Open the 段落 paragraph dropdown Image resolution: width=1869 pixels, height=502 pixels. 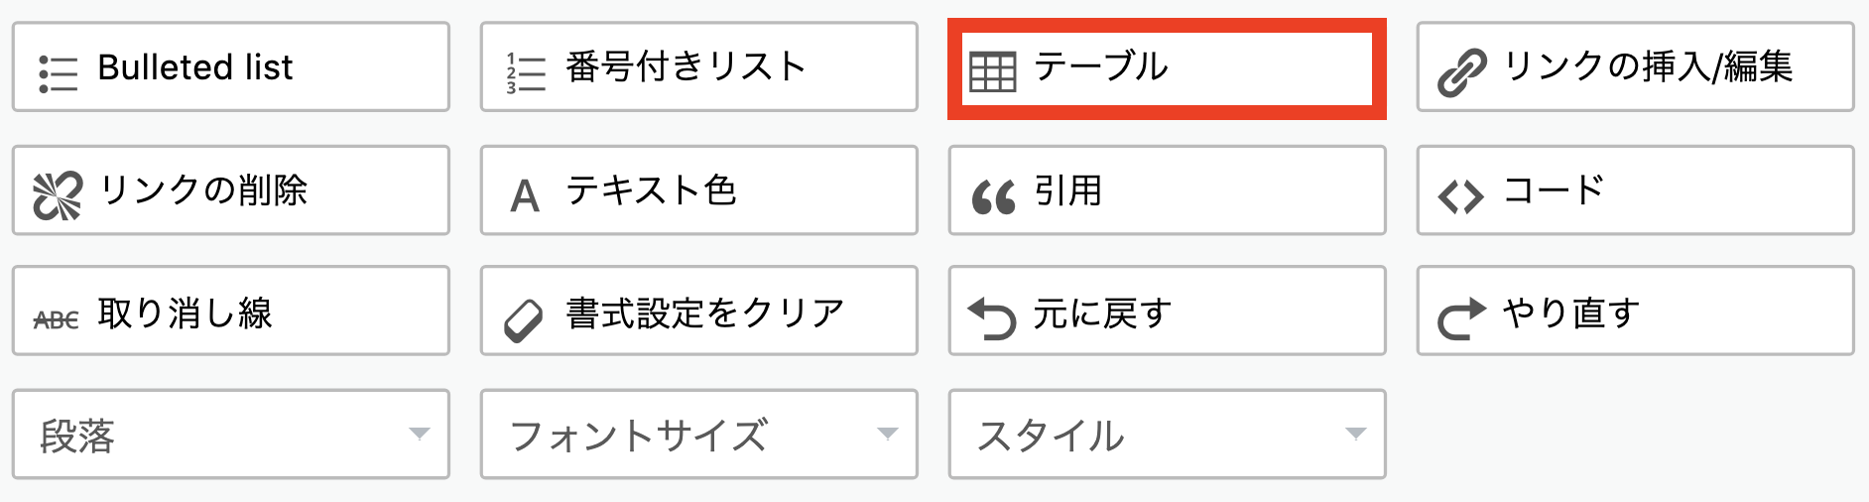click(x=231, y=434)
